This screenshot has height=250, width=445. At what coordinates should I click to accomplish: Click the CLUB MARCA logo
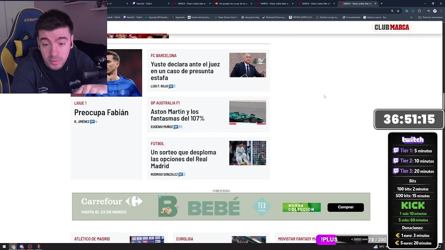392,27
